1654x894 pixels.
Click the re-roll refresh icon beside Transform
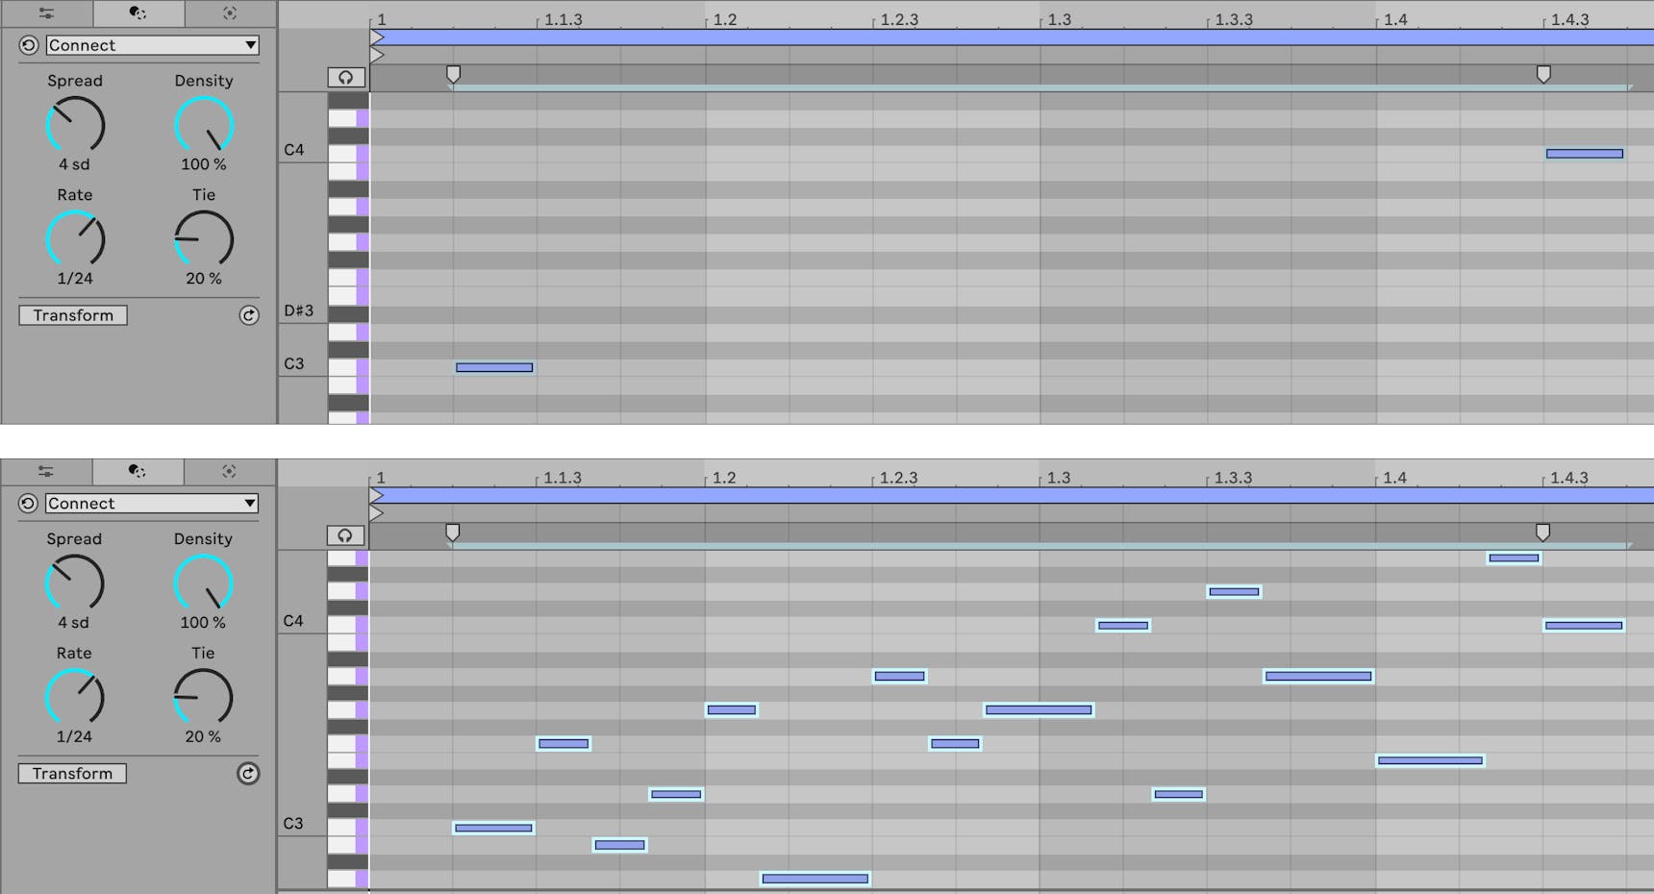pos(249,315)
